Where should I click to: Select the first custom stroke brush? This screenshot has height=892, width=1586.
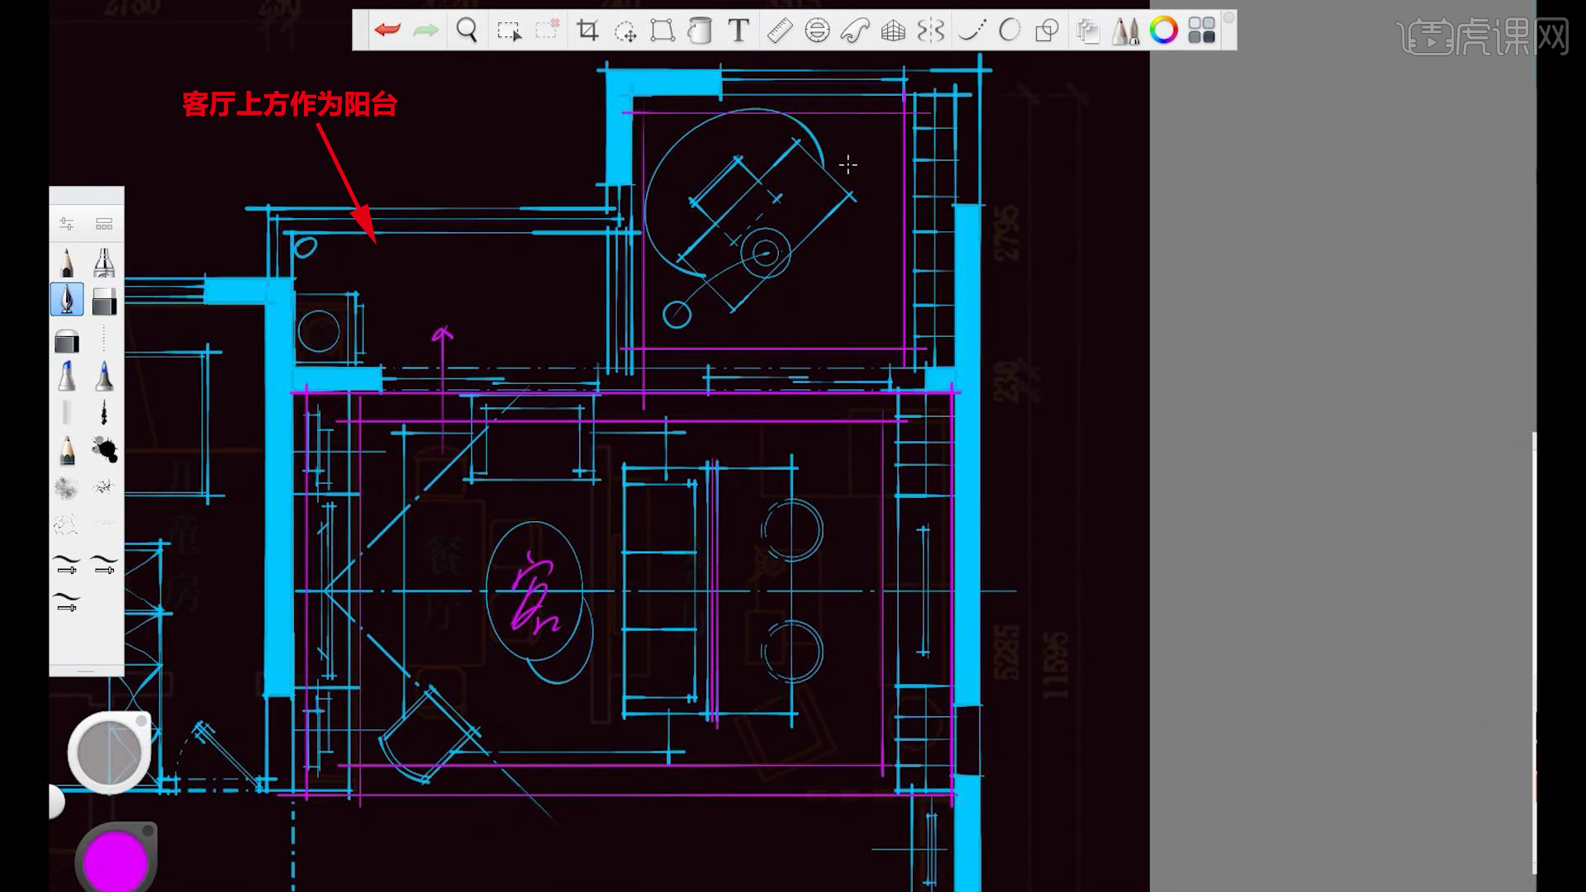[67, 564]
